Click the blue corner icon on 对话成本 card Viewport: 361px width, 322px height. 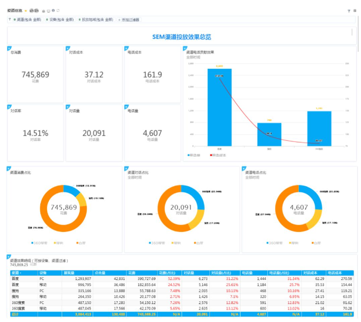point(67,48)
